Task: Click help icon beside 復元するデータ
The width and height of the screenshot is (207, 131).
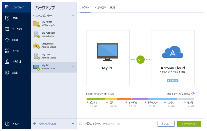Action: (x=193, y=94)
